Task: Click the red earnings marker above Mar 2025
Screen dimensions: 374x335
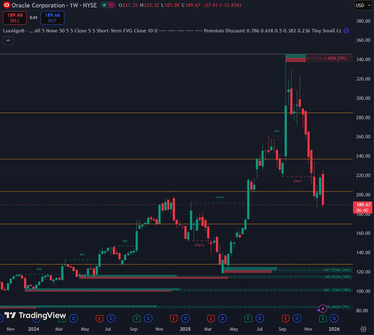Action: tap(211, 319)
